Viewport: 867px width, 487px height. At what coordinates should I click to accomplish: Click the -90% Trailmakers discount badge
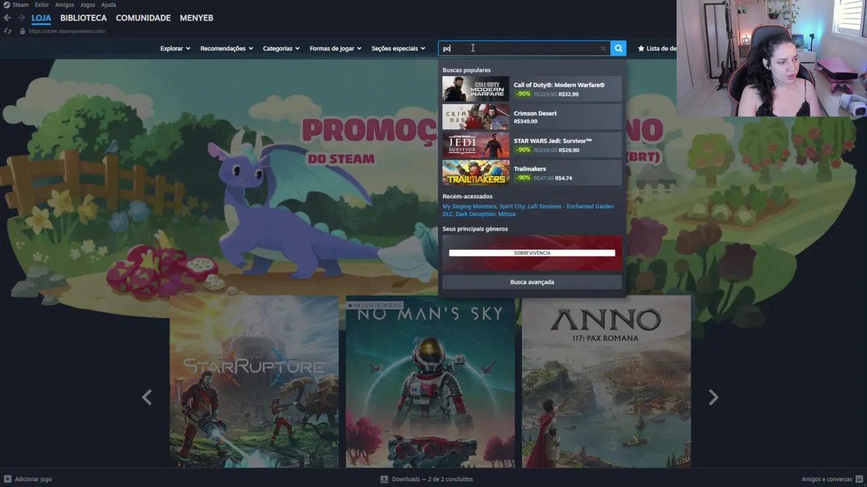click(523, 178)
